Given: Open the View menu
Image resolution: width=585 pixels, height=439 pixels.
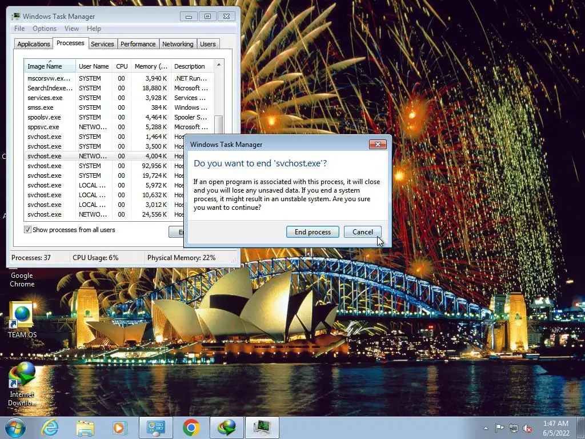Looking at the screenshot, I should tap(71, 29).
